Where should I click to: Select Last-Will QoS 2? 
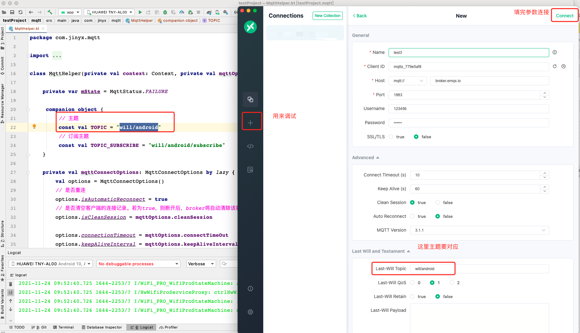[452, 283]
